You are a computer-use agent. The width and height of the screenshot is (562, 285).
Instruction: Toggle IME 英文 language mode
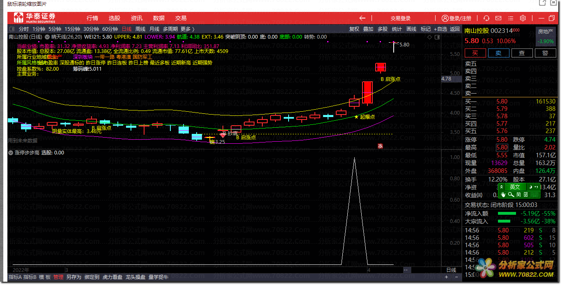coord(515,187)
